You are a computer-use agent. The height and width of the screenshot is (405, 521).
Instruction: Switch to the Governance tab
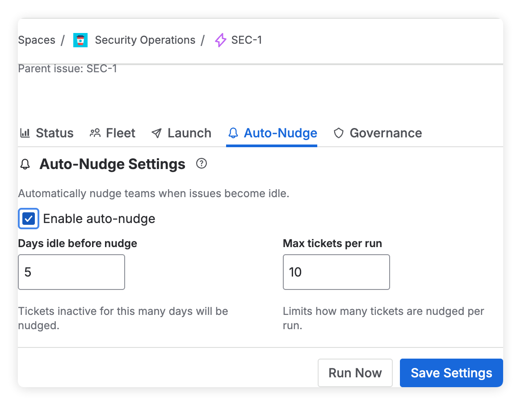[386, 133]
